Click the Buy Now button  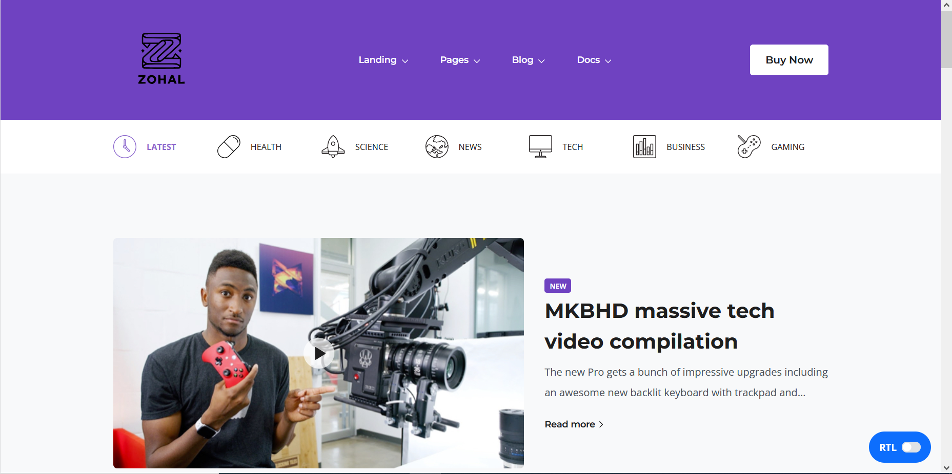click(x=788, y=60)
